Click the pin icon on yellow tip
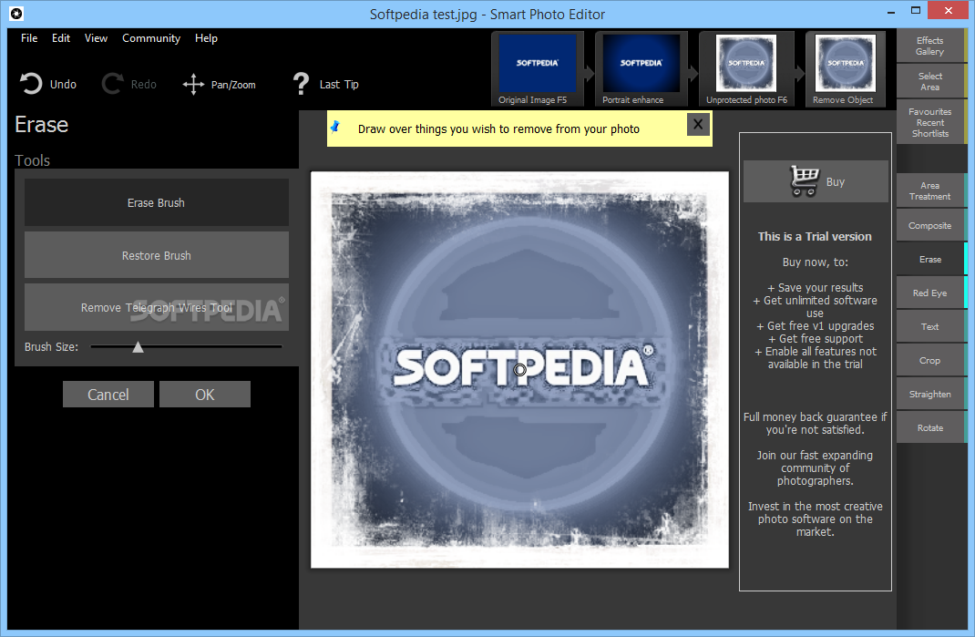The image size is (975, 637). 335,127
